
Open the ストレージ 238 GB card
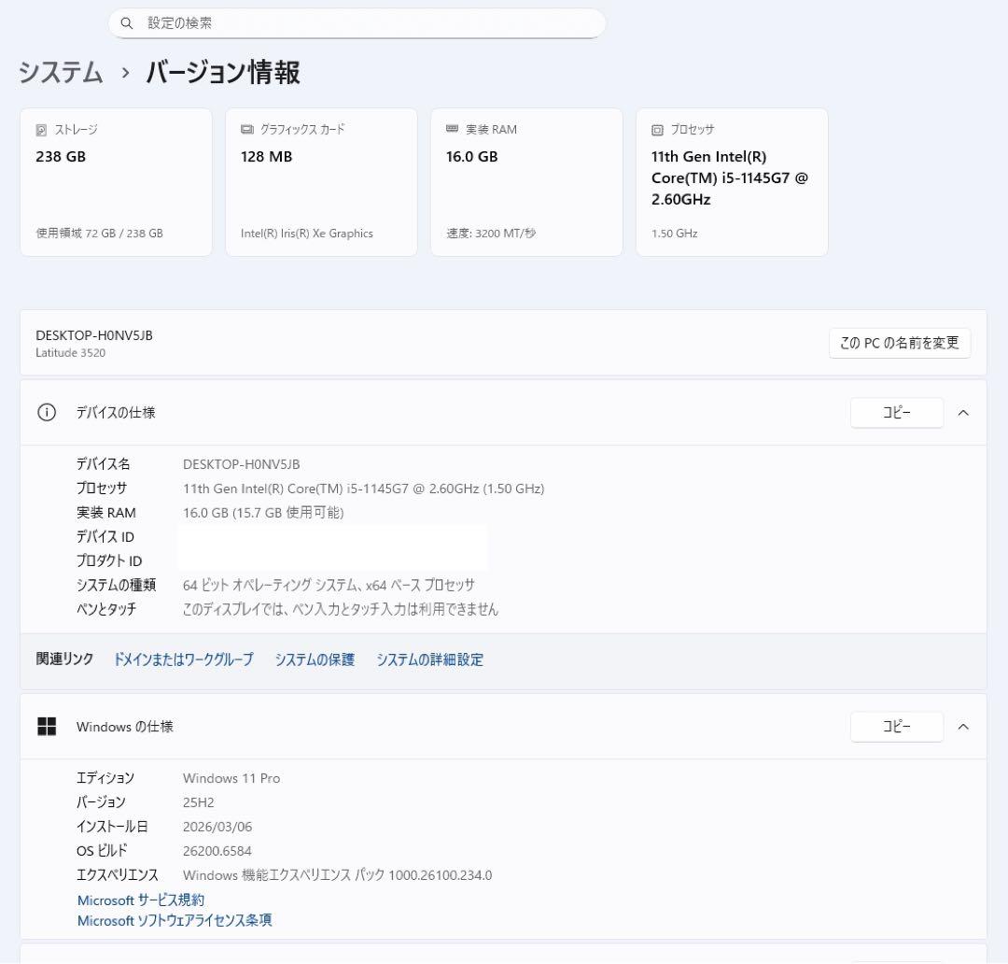click(116, 182)
